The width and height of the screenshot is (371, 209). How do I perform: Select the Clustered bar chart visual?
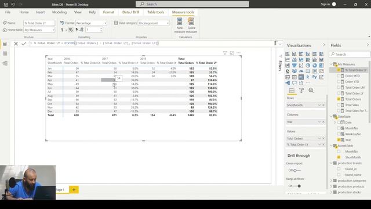click(x=301, y=54)
